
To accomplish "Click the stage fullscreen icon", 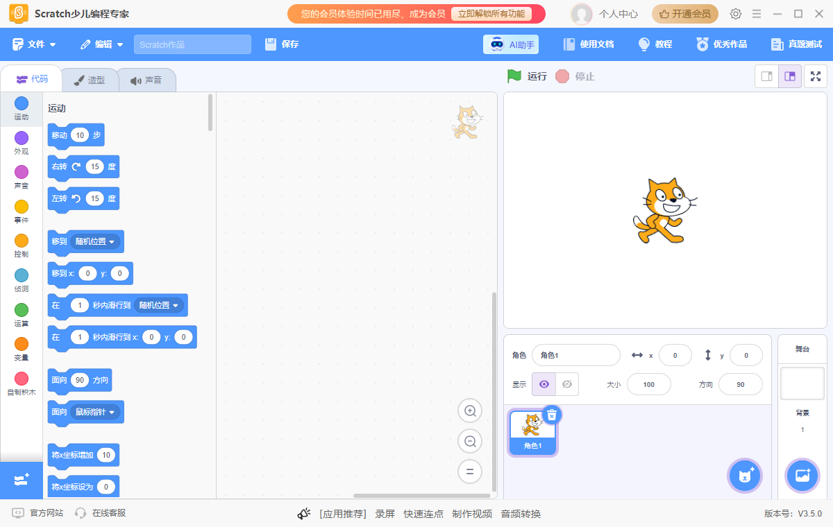I will pyautogui.click(x=816, y=76).
